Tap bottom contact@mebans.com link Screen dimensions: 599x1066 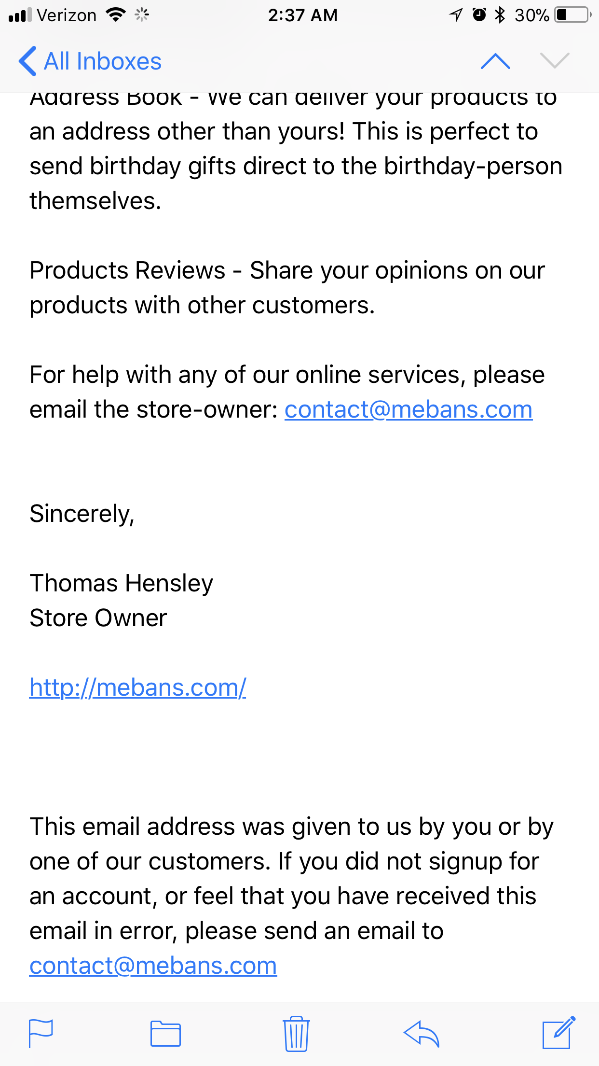pos(153,966)
